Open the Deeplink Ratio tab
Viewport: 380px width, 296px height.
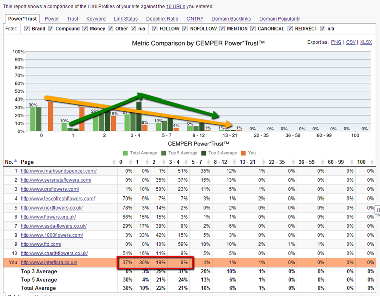pyautogui.click(x=162, y=19)
